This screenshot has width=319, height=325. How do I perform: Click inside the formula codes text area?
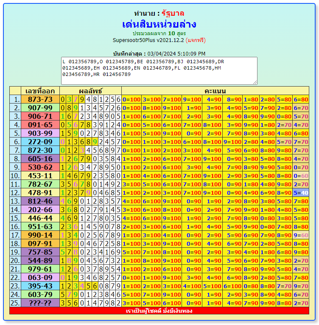[159, 71]
